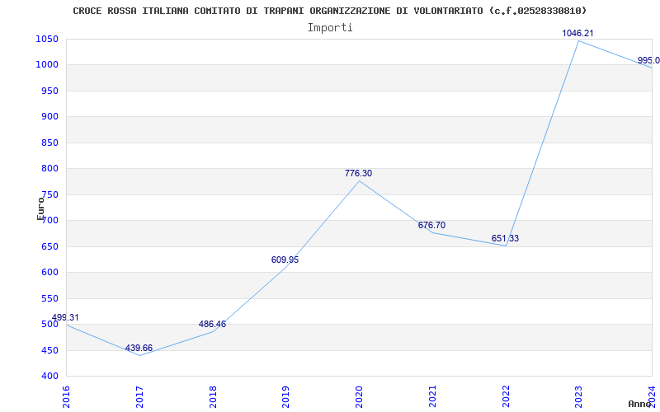Image resolution: width=660 pixels, height=412 pixels.
Task: Click the 651.33 value label
Action: tap(505, 238)
